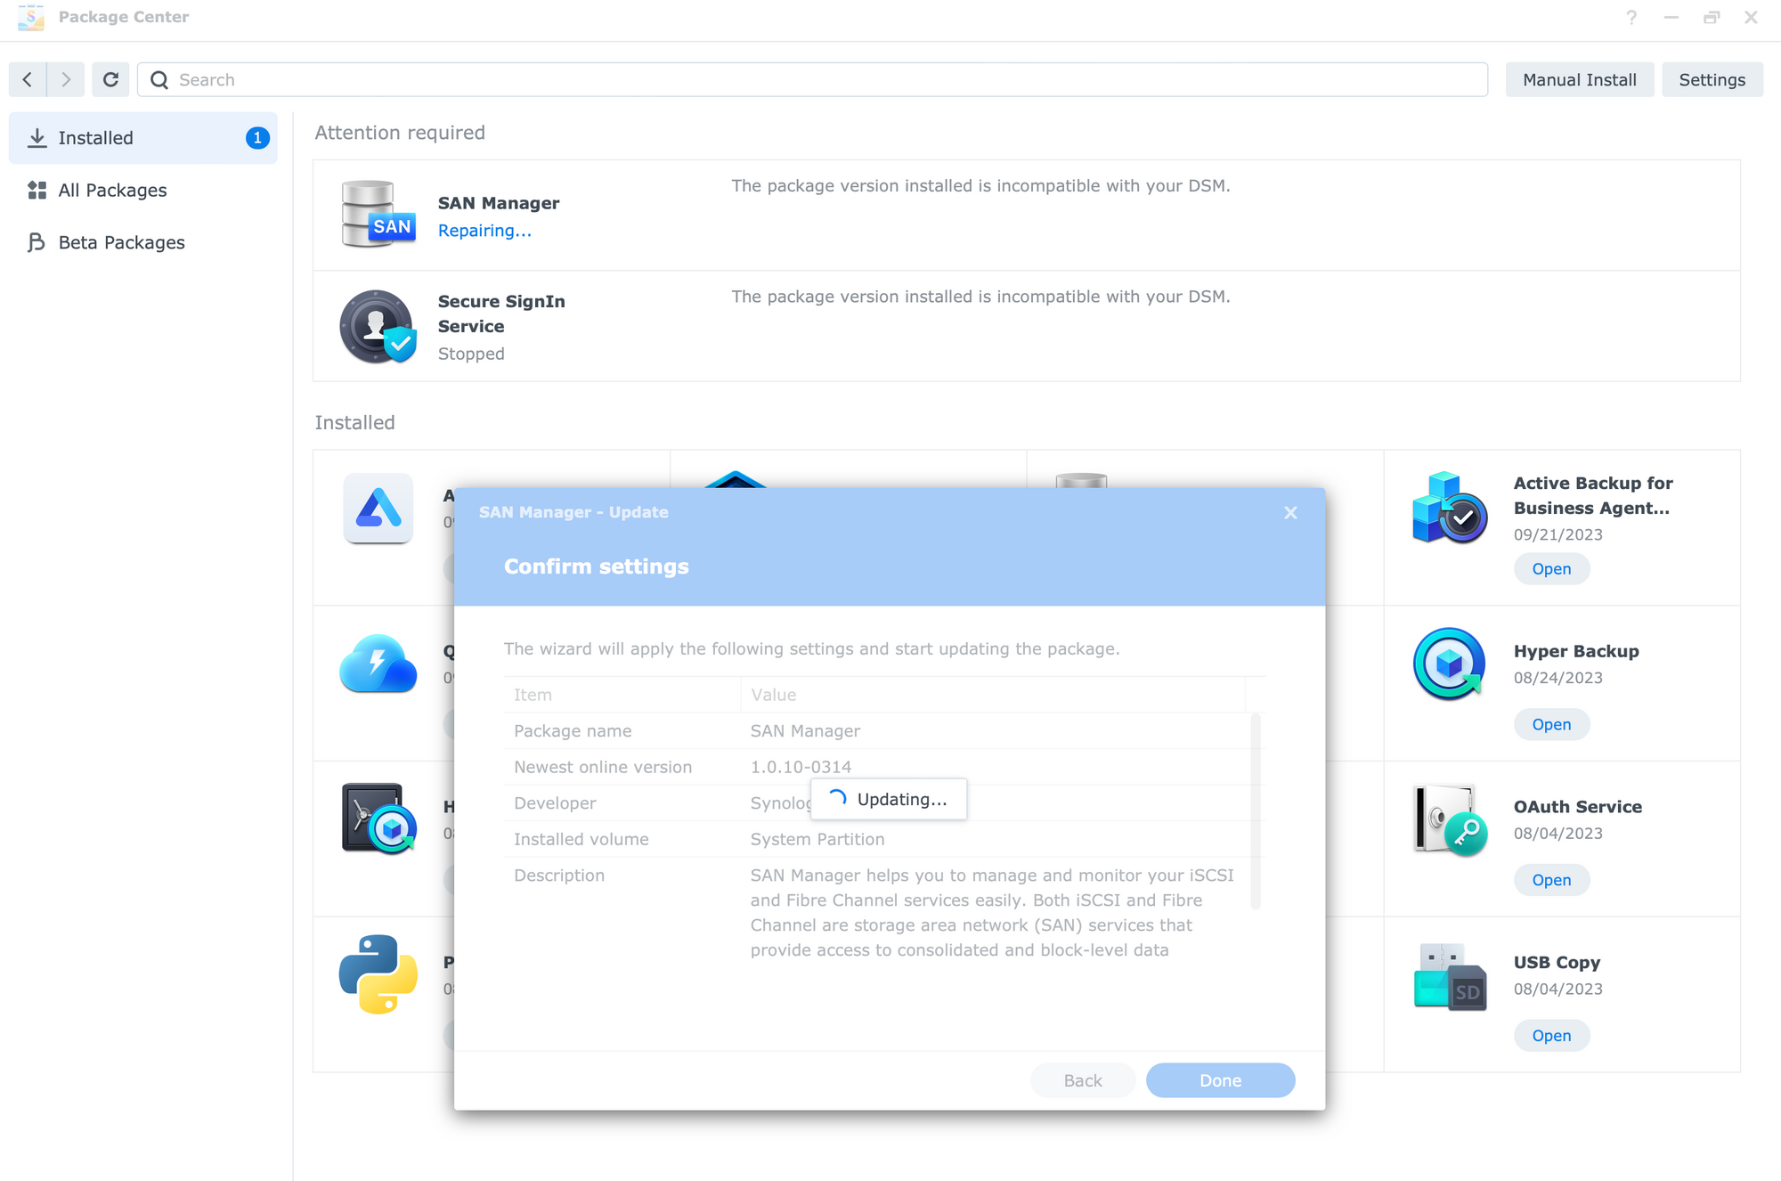Click the Description row label
This screenshot has width=1781, height=1181.
559,876
